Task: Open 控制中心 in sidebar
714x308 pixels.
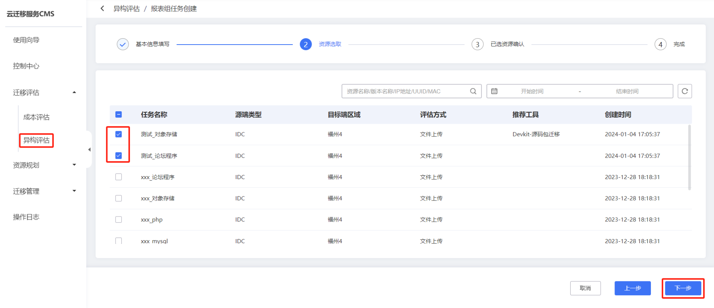Action: [x=26, y=66]
